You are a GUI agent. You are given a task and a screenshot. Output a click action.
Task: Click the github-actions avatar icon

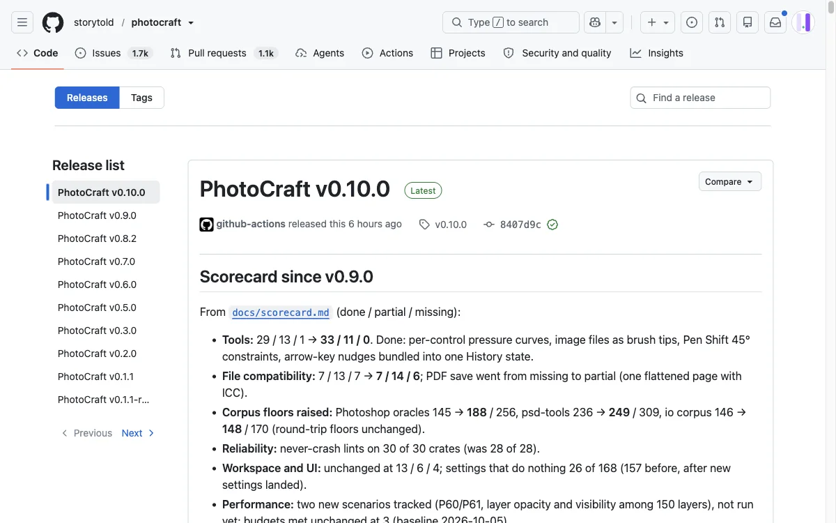tap(206, 225)
